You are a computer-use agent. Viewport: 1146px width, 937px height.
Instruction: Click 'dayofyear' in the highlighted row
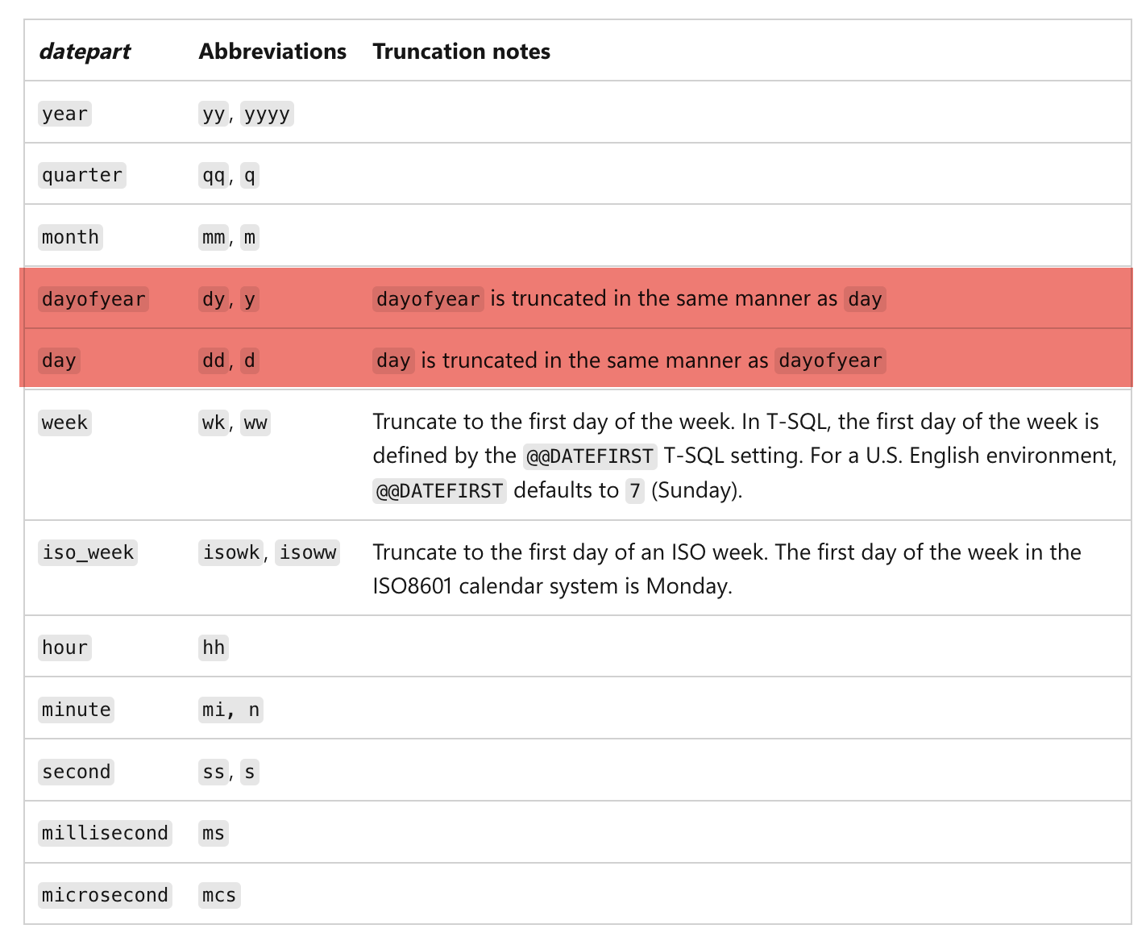pos(93,299)
